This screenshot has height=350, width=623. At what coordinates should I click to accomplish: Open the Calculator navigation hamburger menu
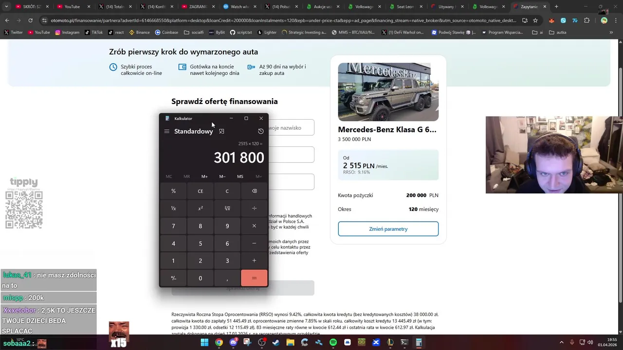coord(166,131)
